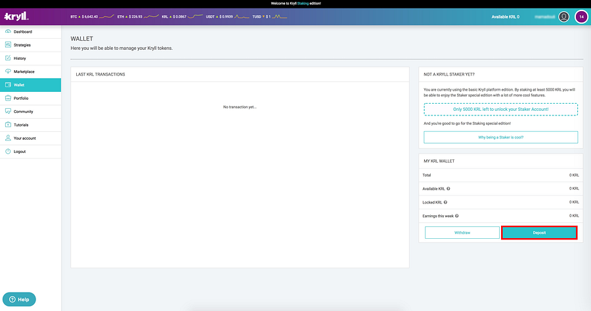Click the Your account person icon
The image size is (591, 311).
[x=8, y=138]
